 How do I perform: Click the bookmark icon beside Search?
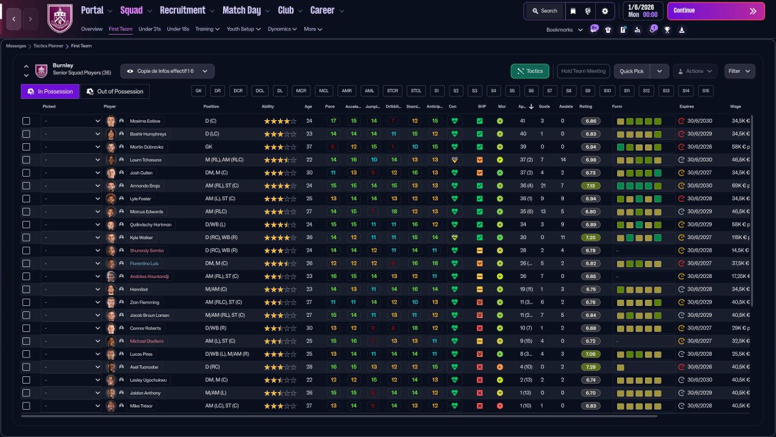tap(572, 11)
